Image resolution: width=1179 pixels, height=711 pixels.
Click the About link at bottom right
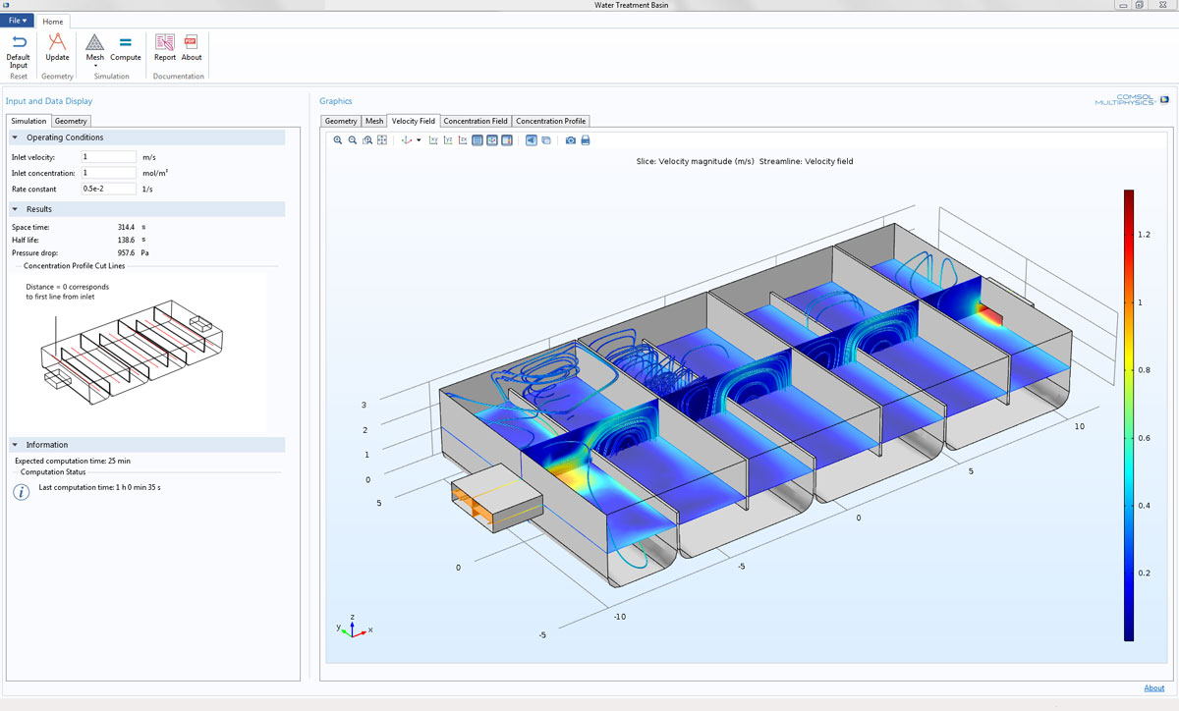(x=1154, y=688)
